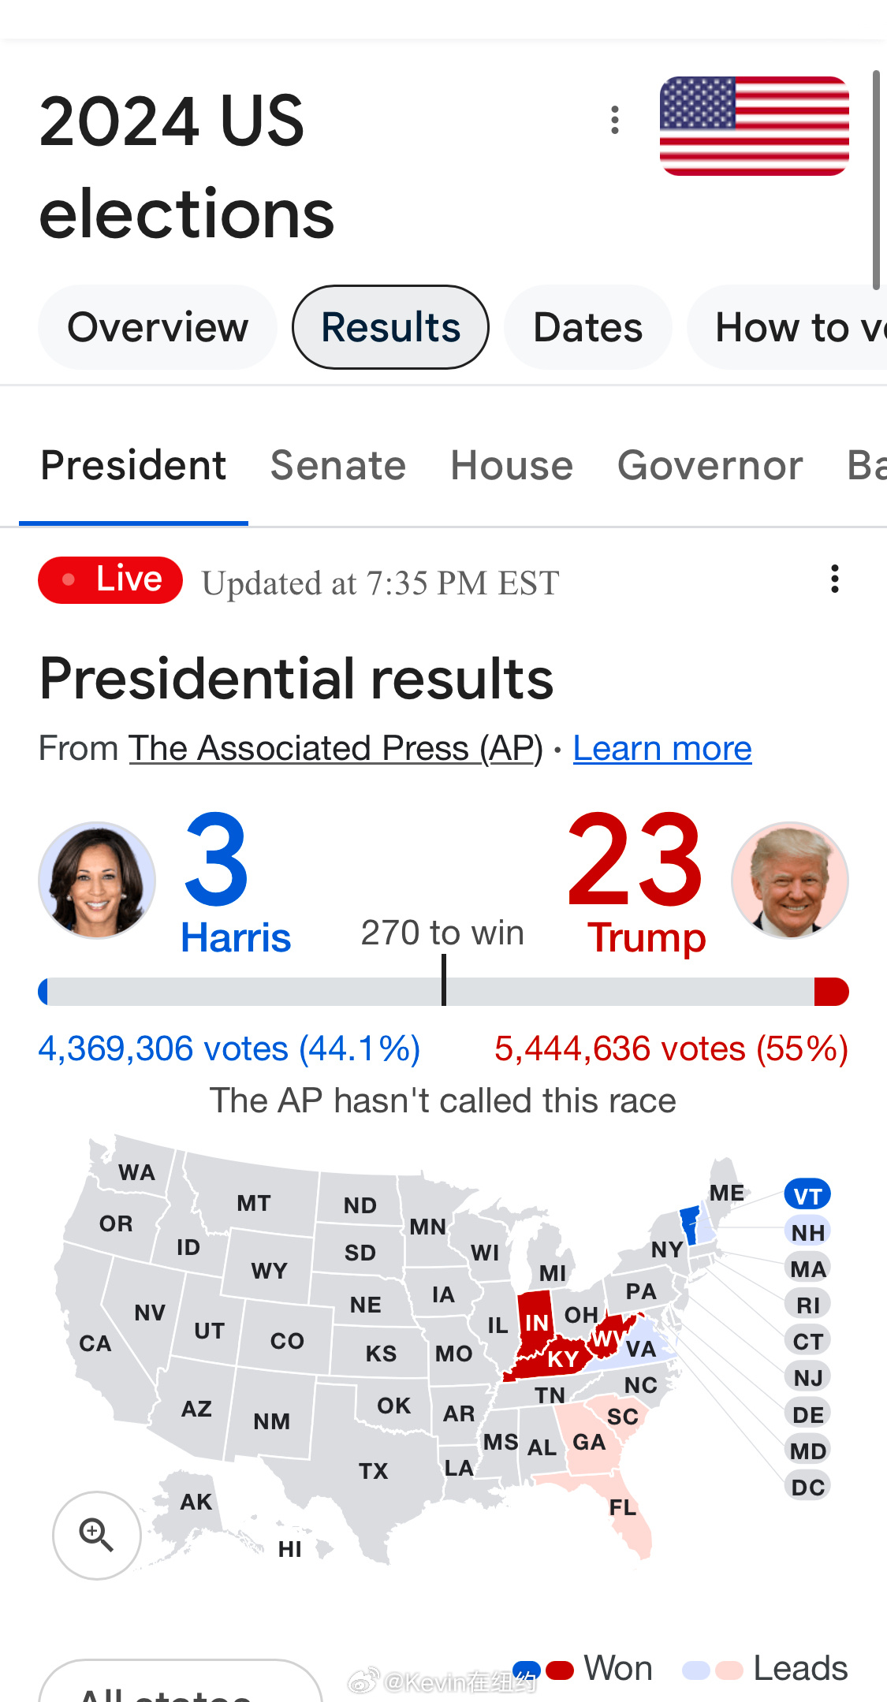This screenshot has width=887, height=1702.
Task: Click the US flag thumbnail
Action: click(754, 126)
